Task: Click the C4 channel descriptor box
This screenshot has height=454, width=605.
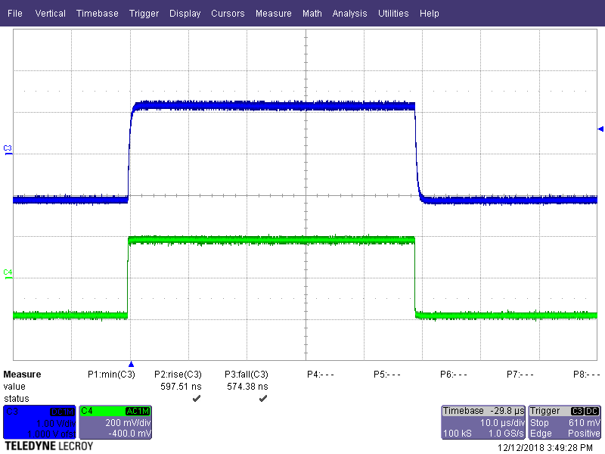Action: point(116,422)
